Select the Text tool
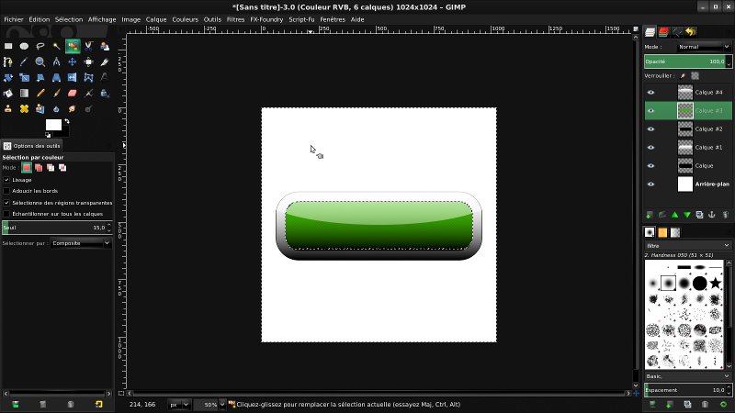The image size is (735, 413). pos(105,77)
